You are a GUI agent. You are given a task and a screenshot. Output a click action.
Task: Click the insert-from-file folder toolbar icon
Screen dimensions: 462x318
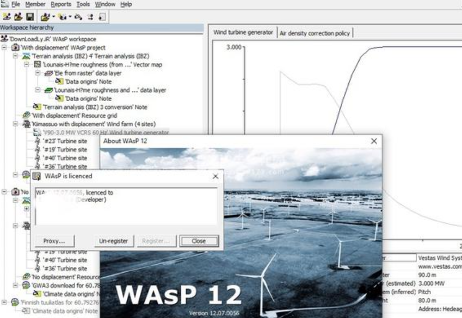(x=45, y=17)
